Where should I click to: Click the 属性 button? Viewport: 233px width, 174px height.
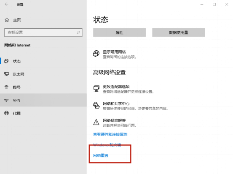pos(119,33)
